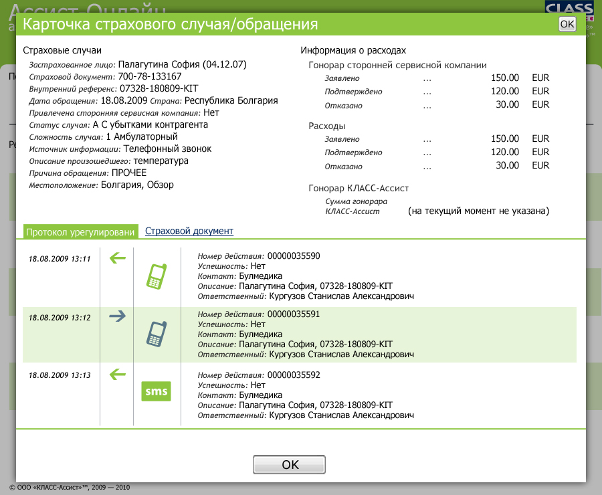Image resolution: width=602 pixels, height=495 pixels.
Task: Click responsible person name Кургузов Станислав Александрович
Action: point(342,294)
